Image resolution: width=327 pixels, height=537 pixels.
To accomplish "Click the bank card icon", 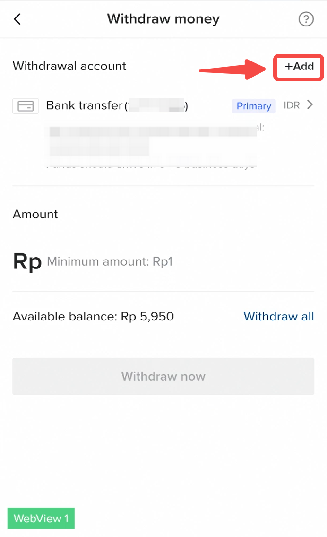I will (26, 106).
